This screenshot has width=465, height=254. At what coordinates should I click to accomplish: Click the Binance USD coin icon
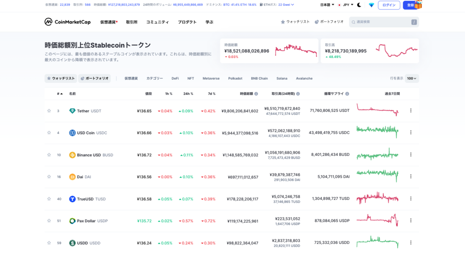[72, 155]
